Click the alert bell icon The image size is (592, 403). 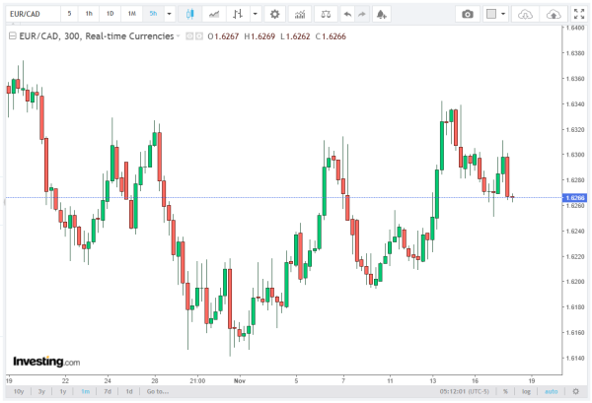(383, 15)
